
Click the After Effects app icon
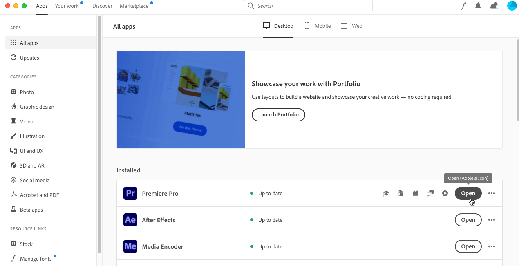point(130,220)
